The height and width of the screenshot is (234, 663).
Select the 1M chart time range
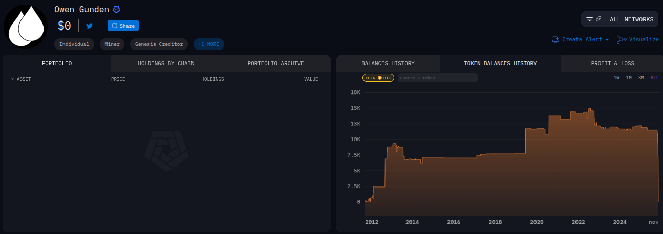click(629, 78)
